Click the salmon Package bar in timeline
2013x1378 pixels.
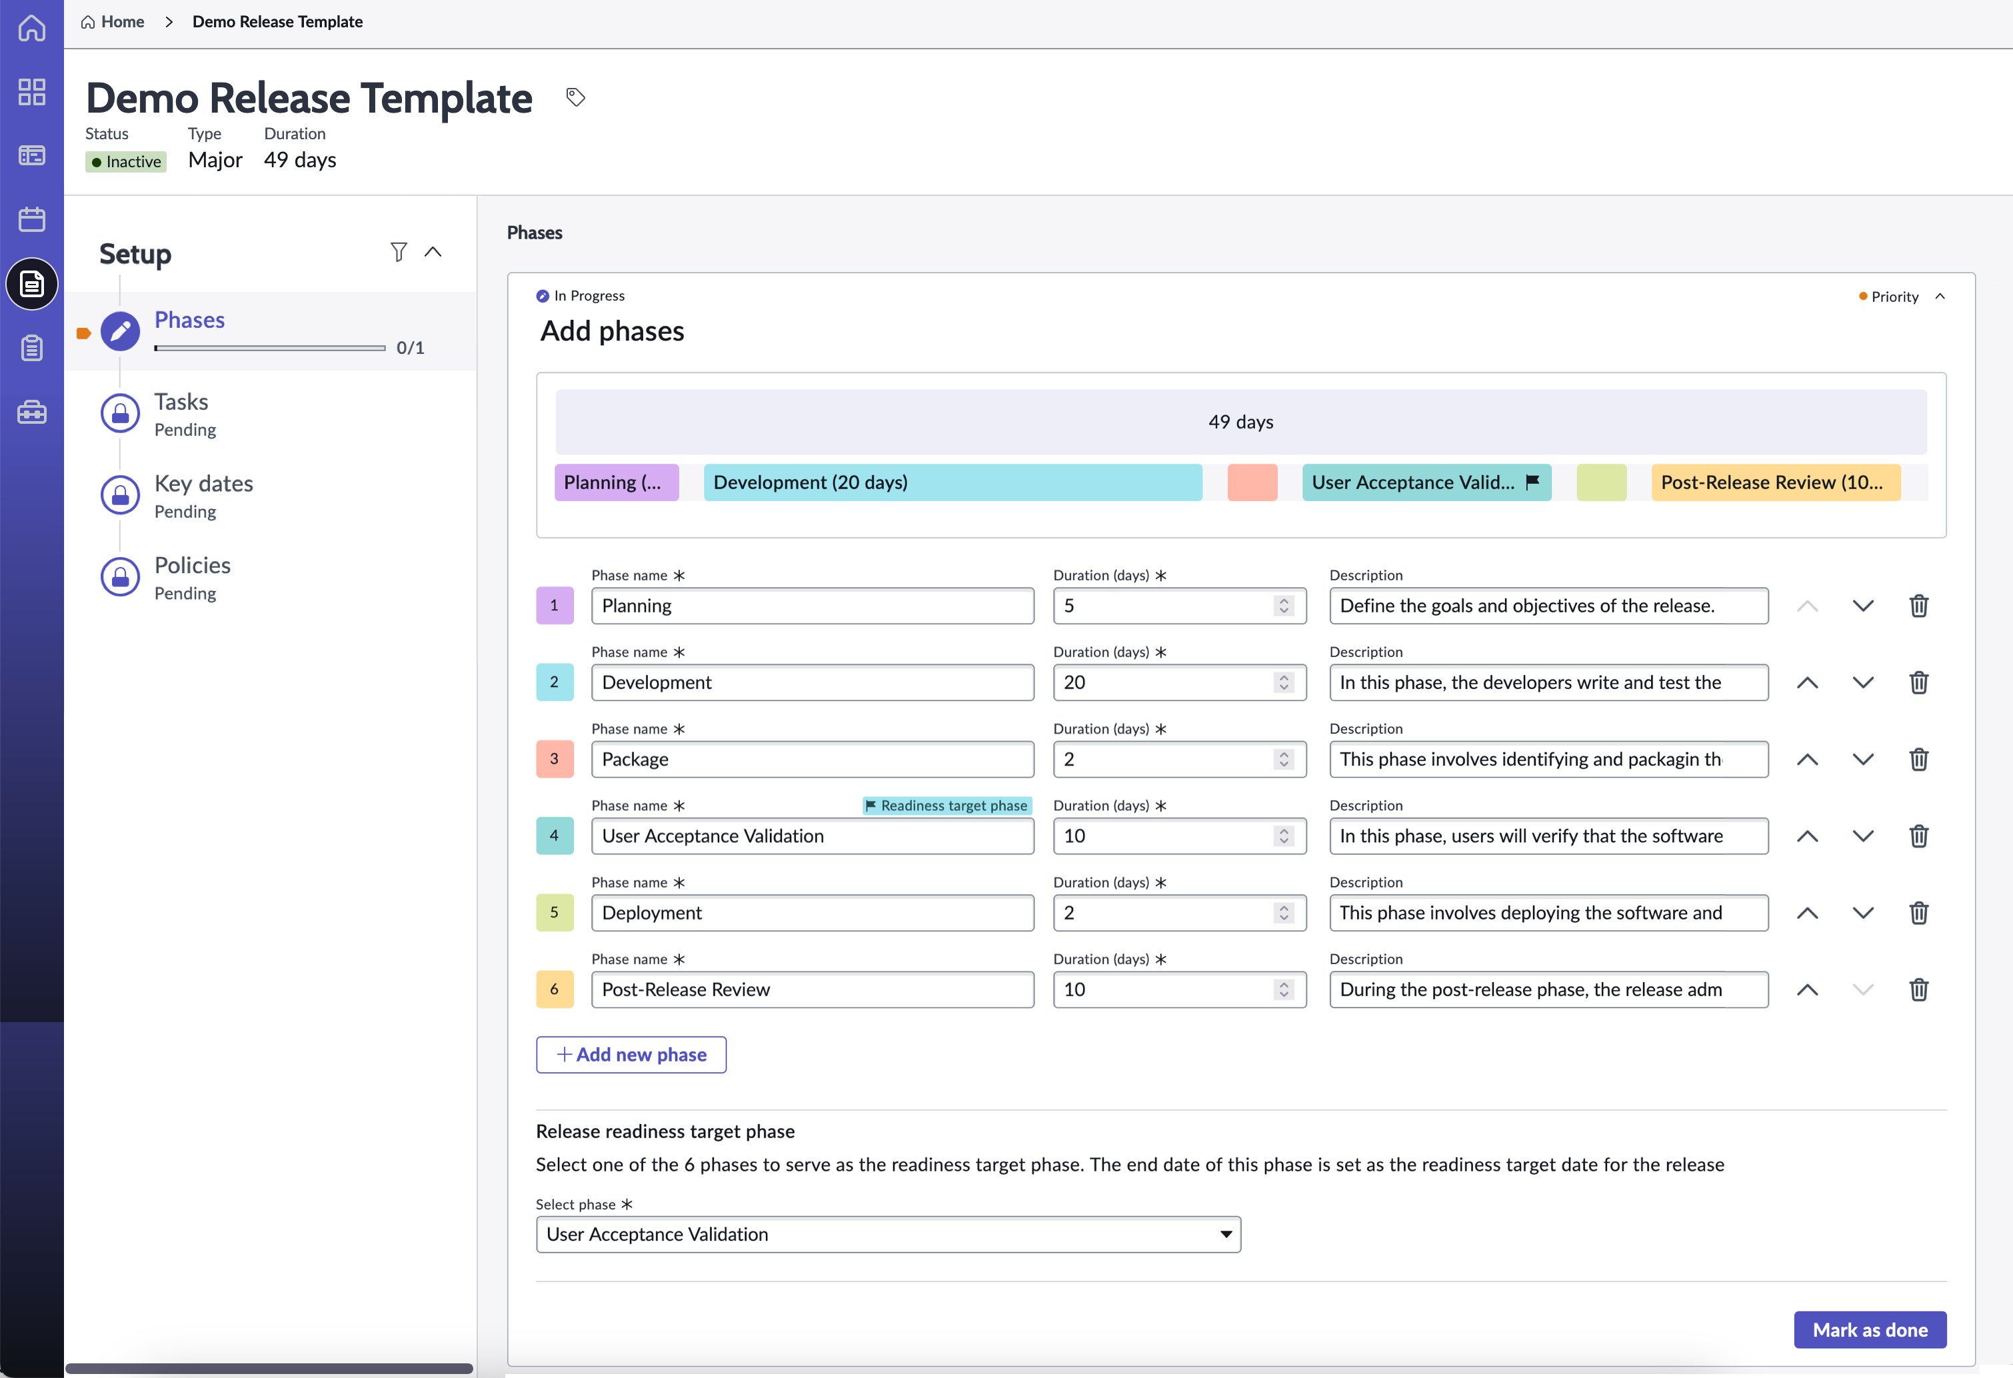[1252, 482]
